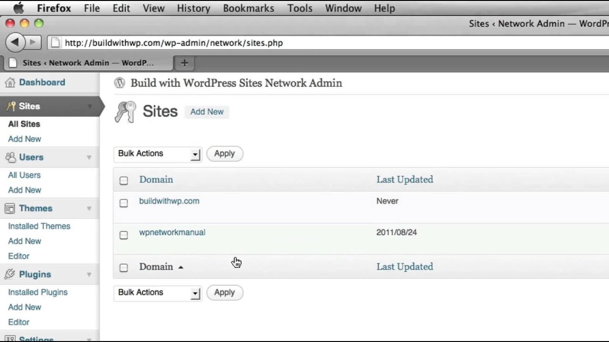
Task: Check the buildwithwp.com row checkbox
Action: (x=124, y=203)
